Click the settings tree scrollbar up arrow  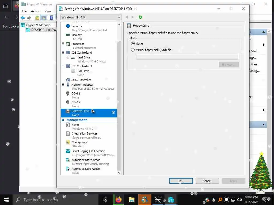click(x=119, y=25)
